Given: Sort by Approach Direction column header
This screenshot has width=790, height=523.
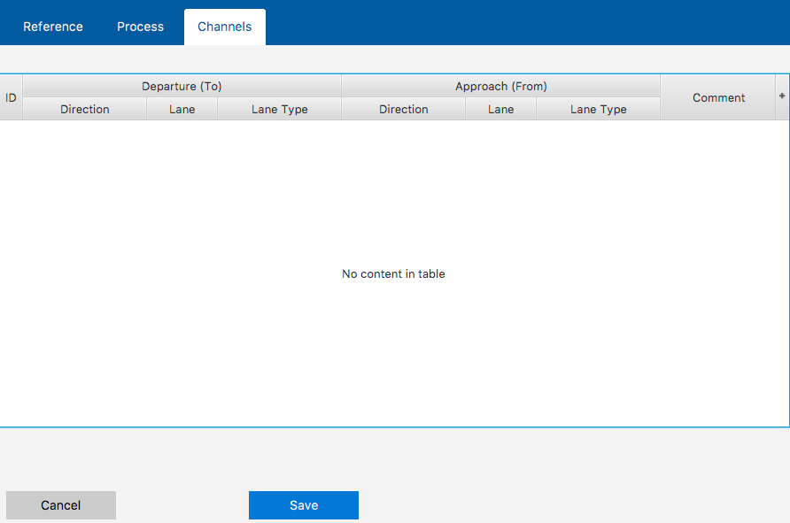Looking at the screenshot, I should coord(404,109).
